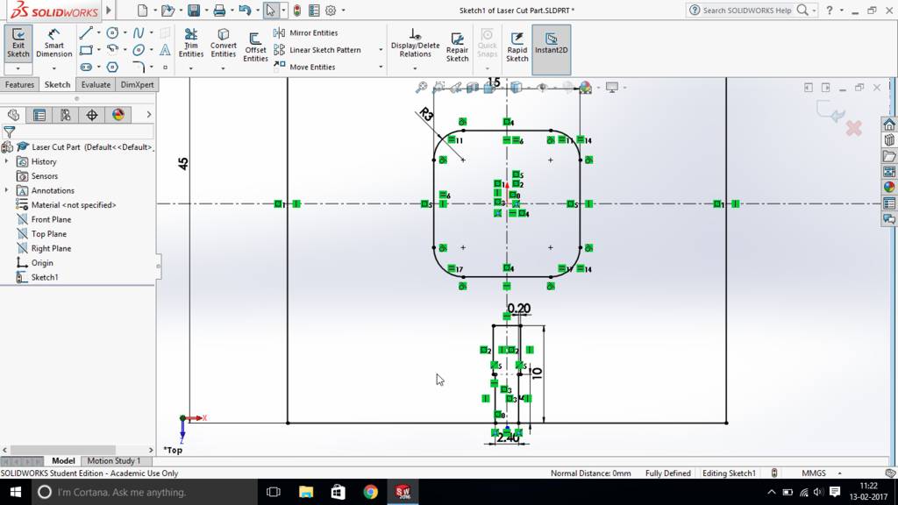Click Move Entities
The height and width of the screenshot is (505, 898).
click(x=304, y=67)
